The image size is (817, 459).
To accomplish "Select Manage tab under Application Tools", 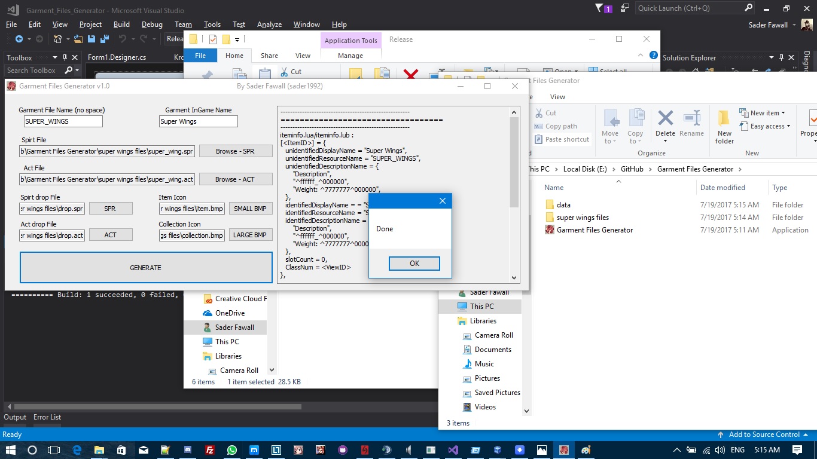I will pos(350,56).
